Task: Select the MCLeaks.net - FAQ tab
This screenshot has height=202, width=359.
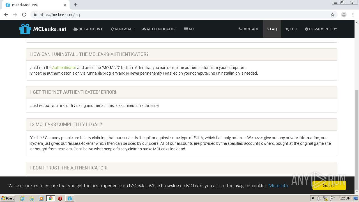Action: pyautogui.click(x=36, y=5)
